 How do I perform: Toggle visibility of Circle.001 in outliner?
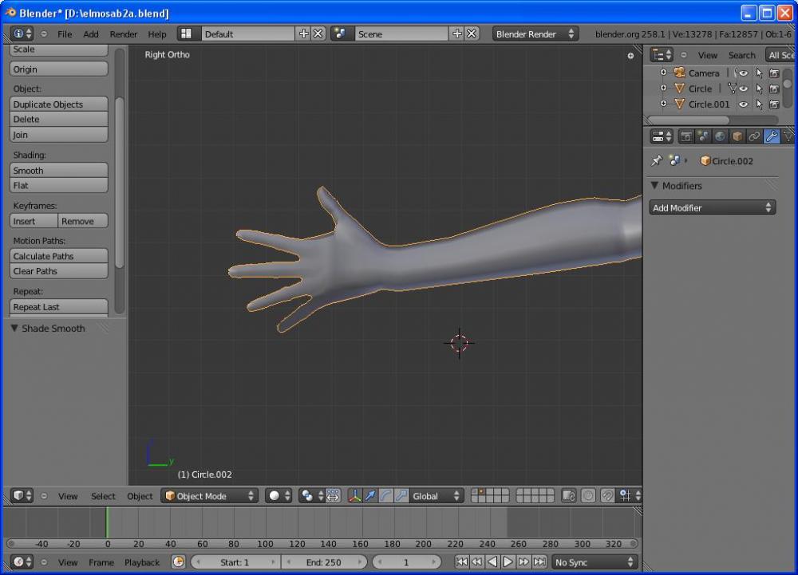pos(744,104)
